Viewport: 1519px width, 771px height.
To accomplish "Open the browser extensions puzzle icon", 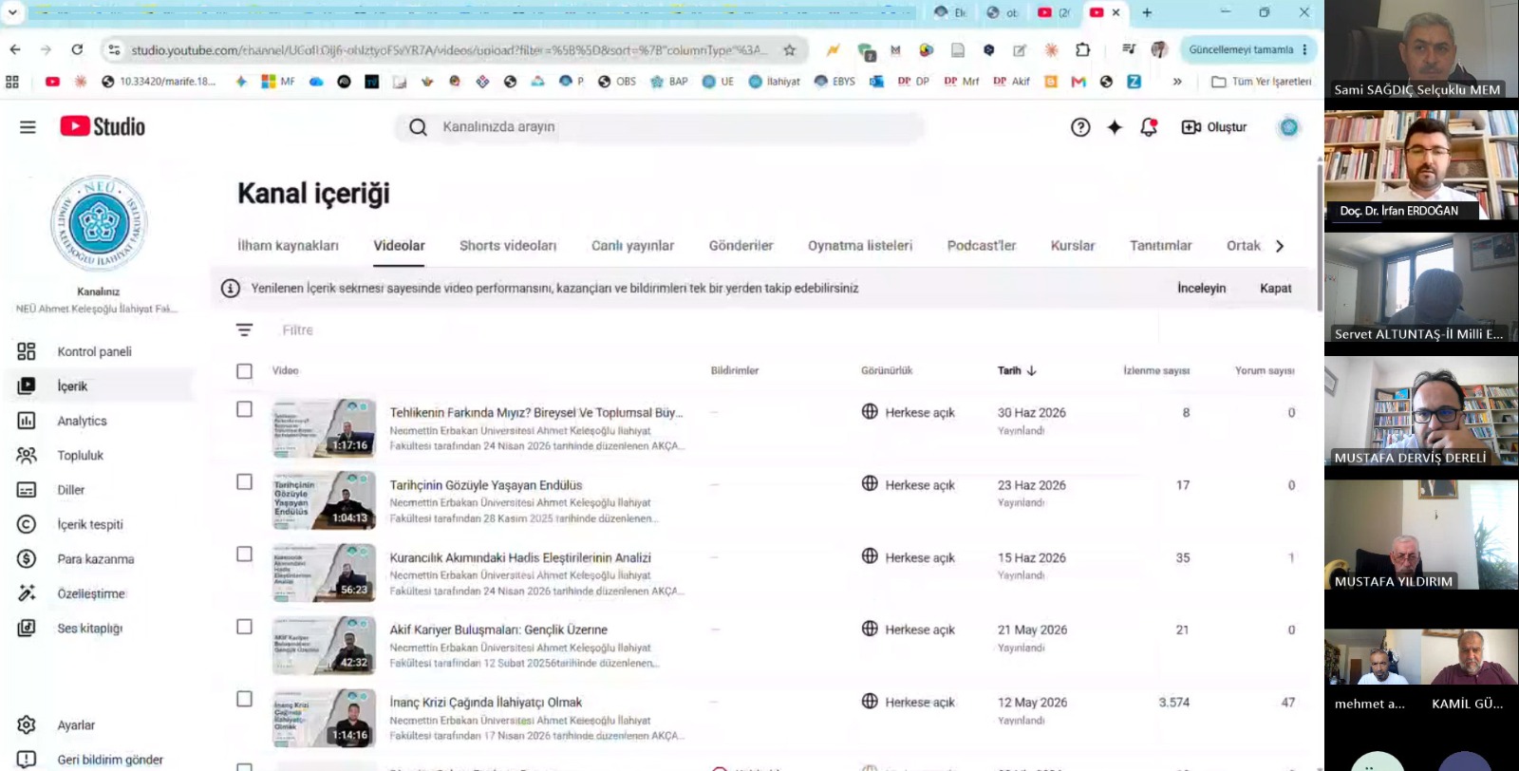I will (1083, 49).
